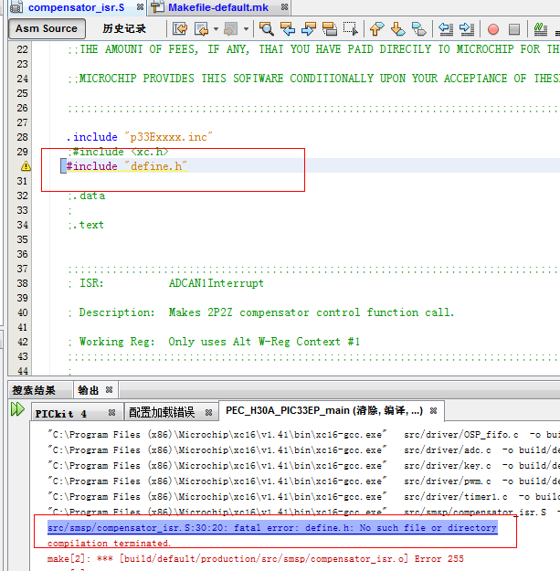Click the src/driver/pwm.c compile output line

click(x=303, y=481)
